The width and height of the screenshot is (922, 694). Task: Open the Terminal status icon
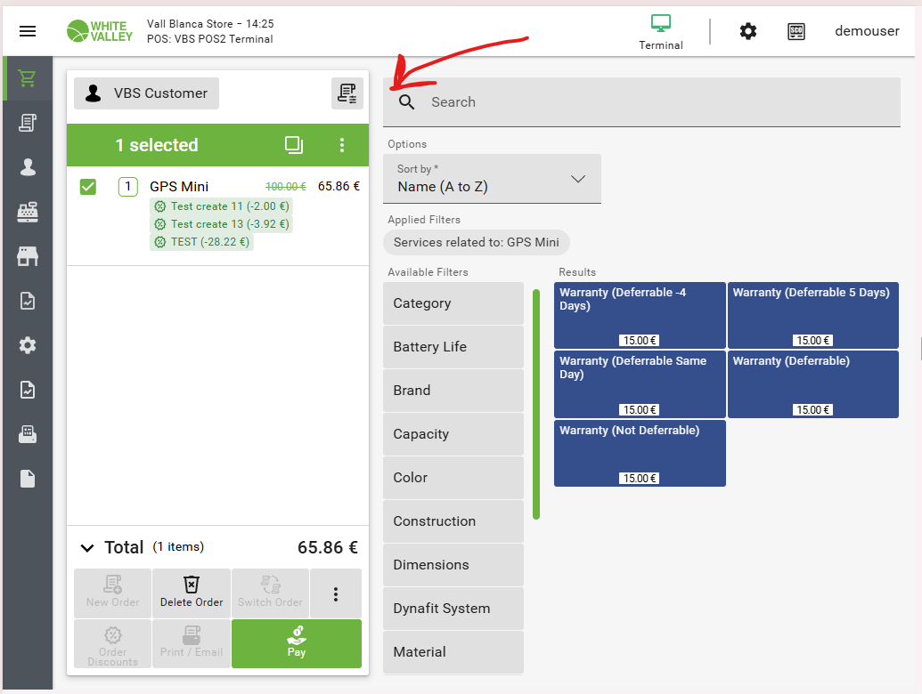click(661, 32)
